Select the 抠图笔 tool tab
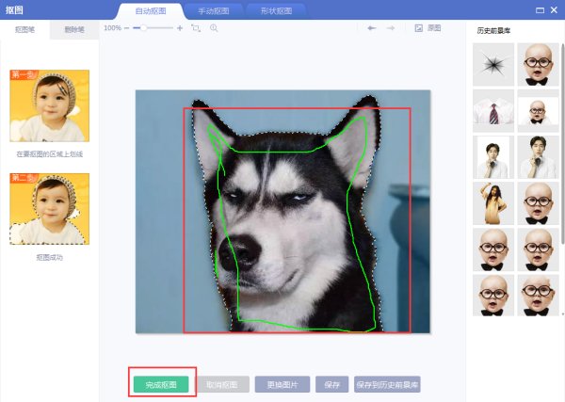Image resolution: width=565 pixels, height=402 pixels. coord(24,29)
